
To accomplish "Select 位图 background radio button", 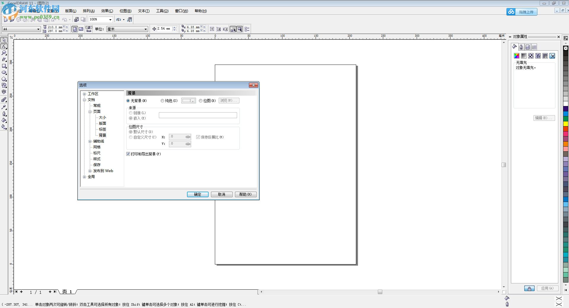I will (x=200, y=101).
